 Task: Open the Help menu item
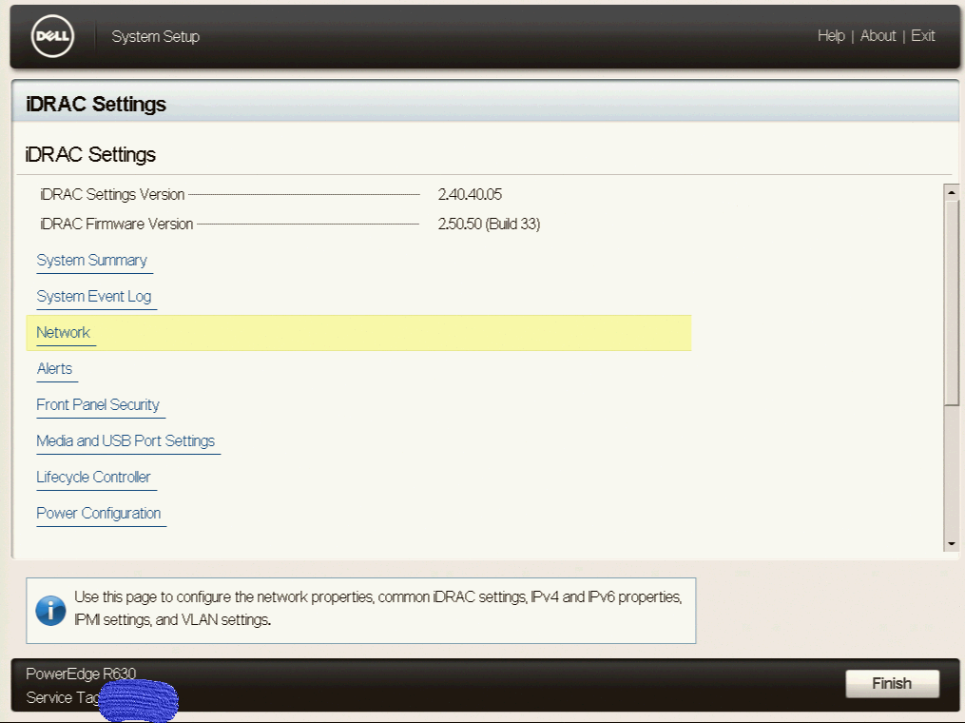tap(831, 36)
